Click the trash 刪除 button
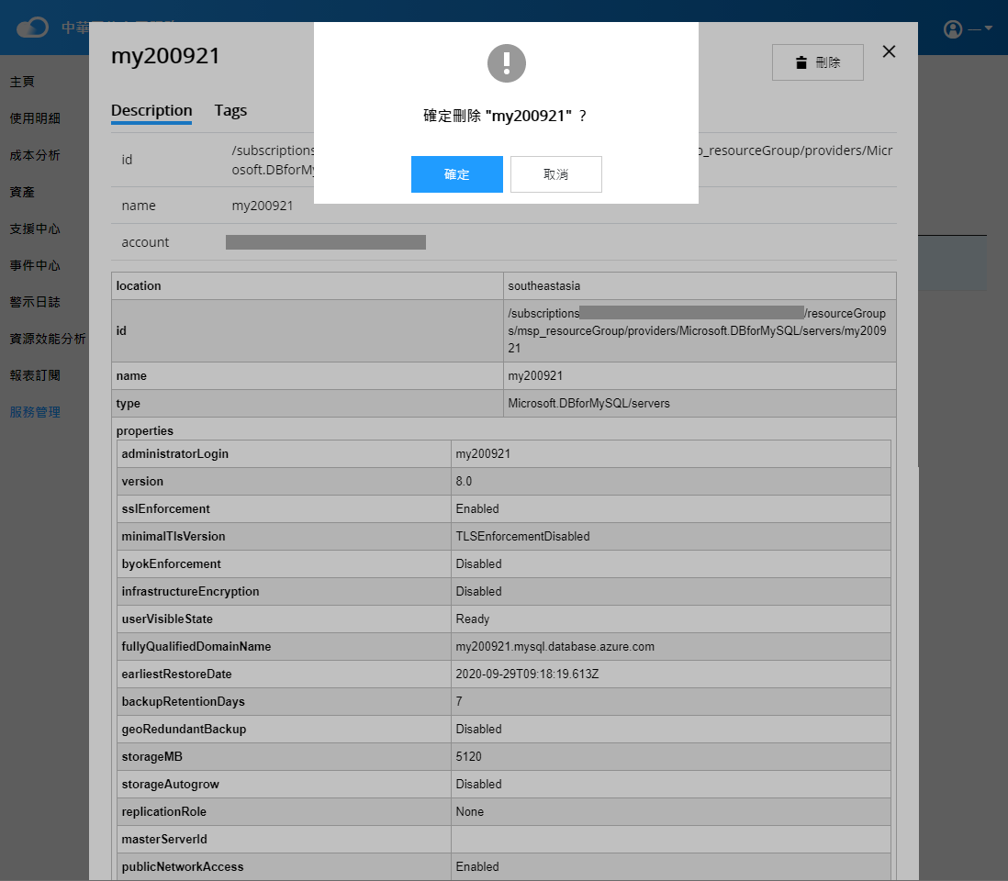The image size is (1008, 881). coord(817,62)
